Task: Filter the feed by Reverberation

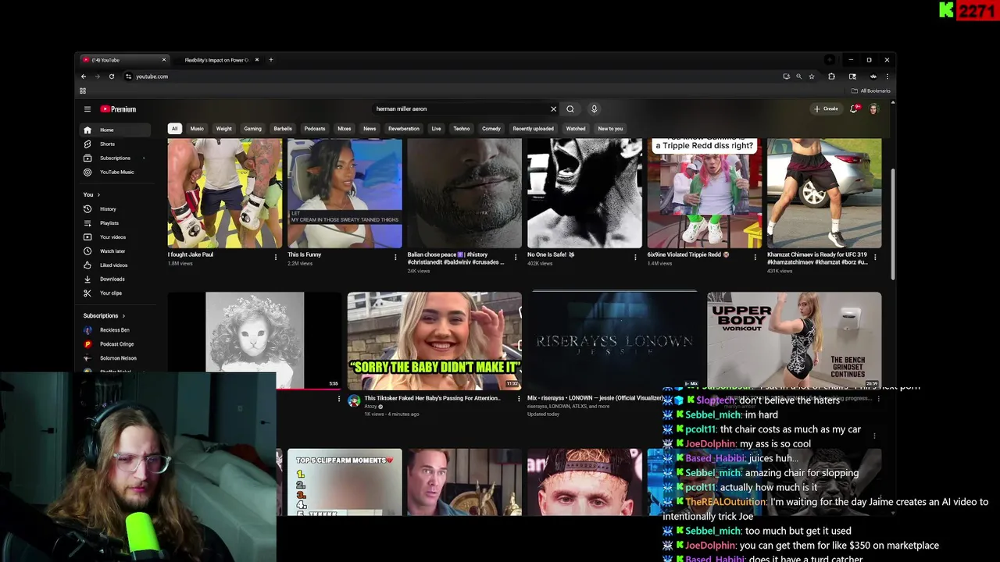Action: click(404, 129)
